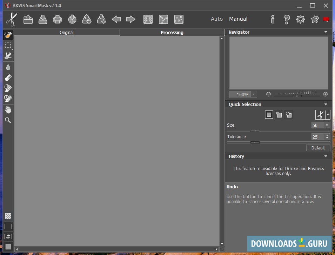This screenshot has height=255, width=335.
Task: Select the New selection mode button
Action: [x=269, y=115]
